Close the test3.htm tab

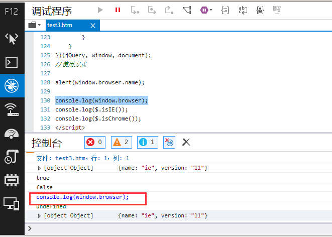point(92,25)
